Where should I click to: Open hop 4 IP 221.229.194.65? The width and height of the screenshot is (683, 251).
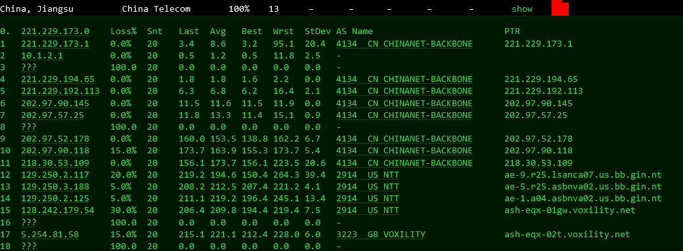pos(58,79)
